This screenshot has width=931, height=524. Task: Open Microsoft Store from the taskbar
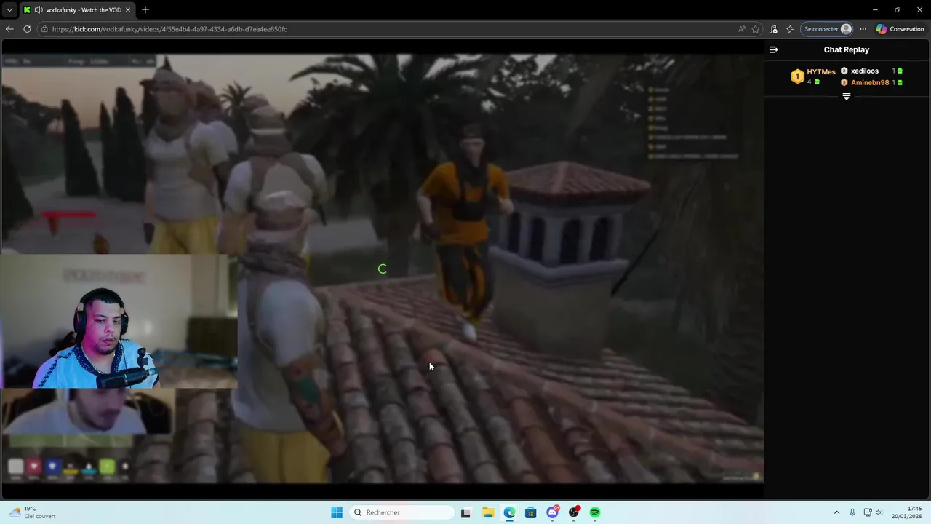531,512
